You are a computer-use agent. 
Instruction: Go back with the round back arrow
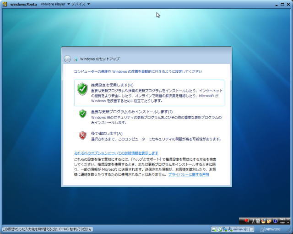[67, 59]
